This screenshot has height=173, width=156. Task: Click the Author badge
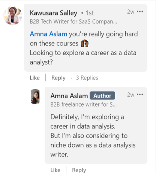tap(102, 96)
